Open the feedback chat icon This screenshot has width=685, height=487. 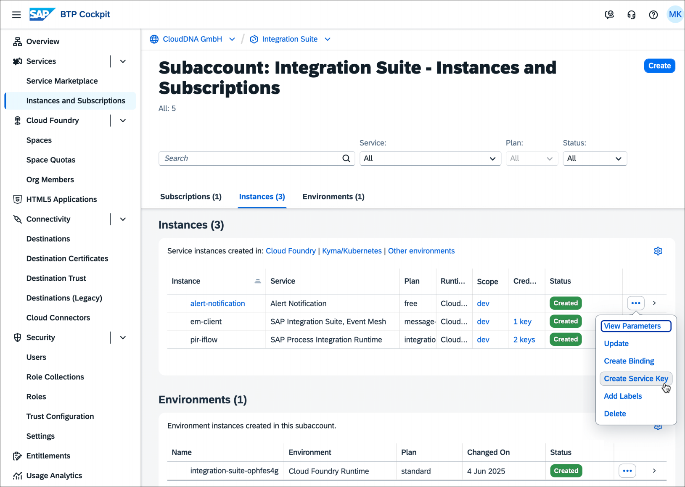click(609, 15)
